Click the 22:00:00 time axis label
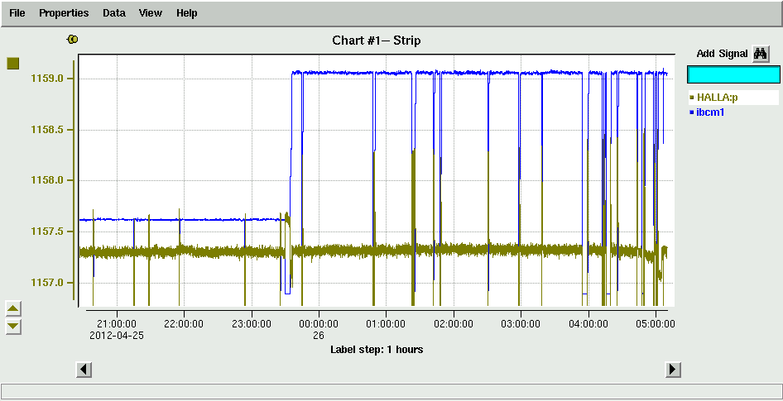783x401 pixels. coord(184,323)
